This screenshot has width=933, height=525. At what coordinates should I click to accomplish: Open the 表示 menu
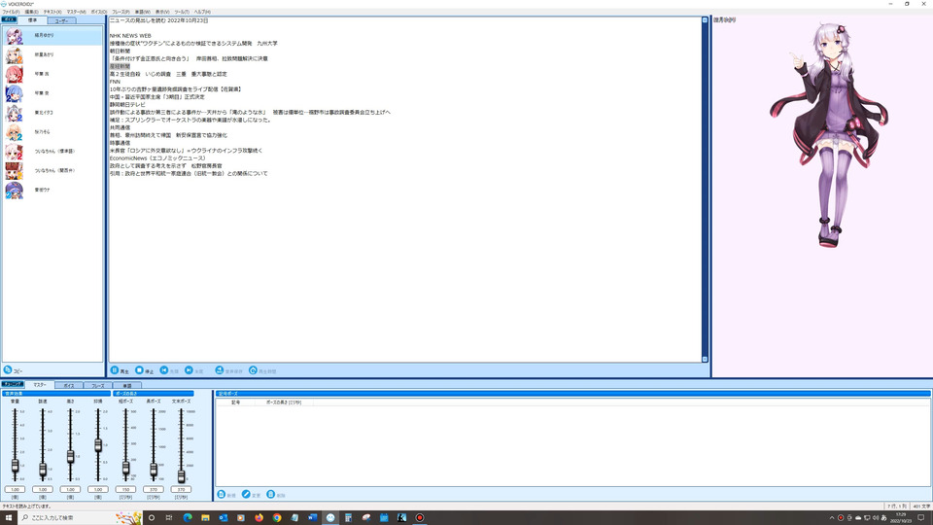[162, 12]
